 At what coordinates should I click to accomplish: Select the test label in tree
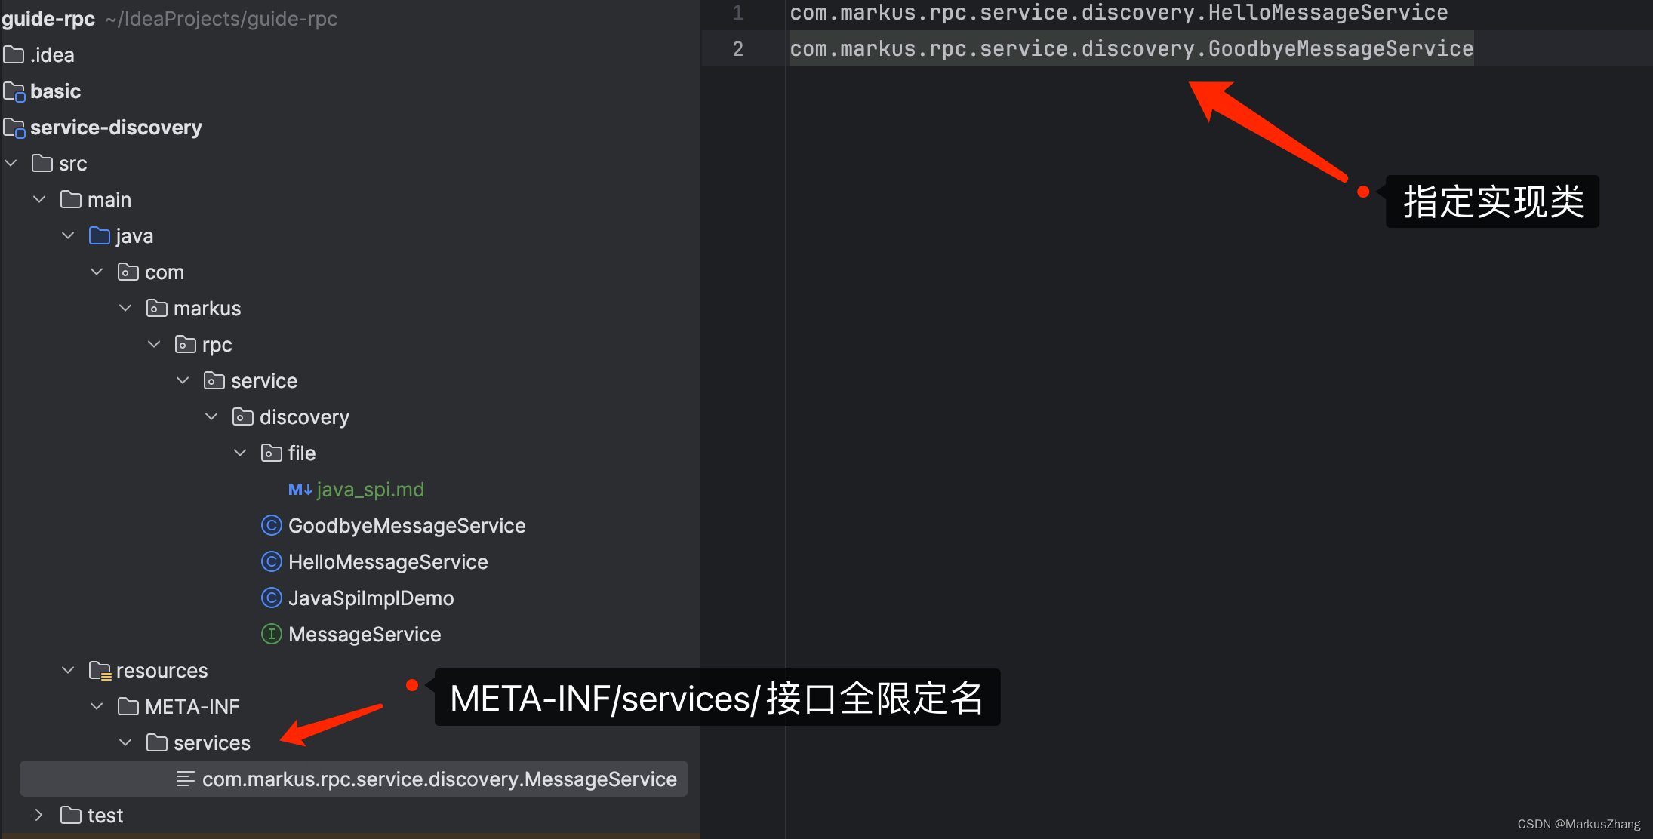pyautogui.click(x=105, y=816)
